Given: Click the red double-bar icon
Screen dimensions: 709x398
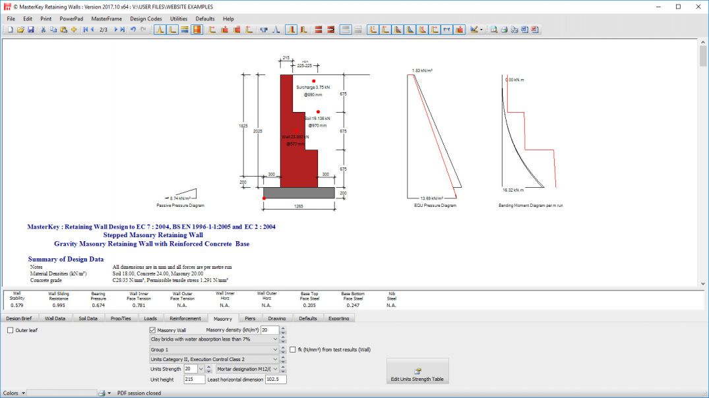Looking at the screenshot, I should pyautogui.click(x=319, y=30).
